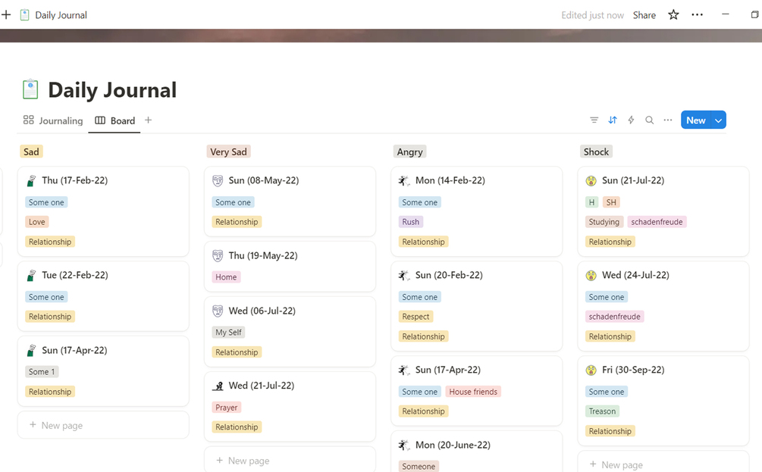Click the icon on the Tue (22-Feb-22) card
The image size is (762, 472).
click(31, 275)
